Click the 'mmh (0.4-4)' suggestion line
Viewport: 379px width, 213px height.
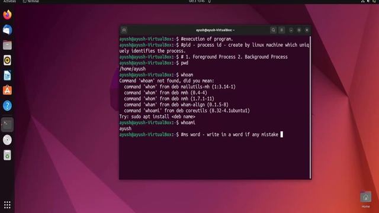[166, 93]
